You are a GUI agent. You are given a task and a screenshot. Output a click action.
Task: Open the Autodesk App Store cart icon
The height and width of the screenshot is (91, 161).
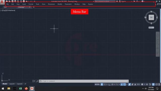tap(134, 1)
